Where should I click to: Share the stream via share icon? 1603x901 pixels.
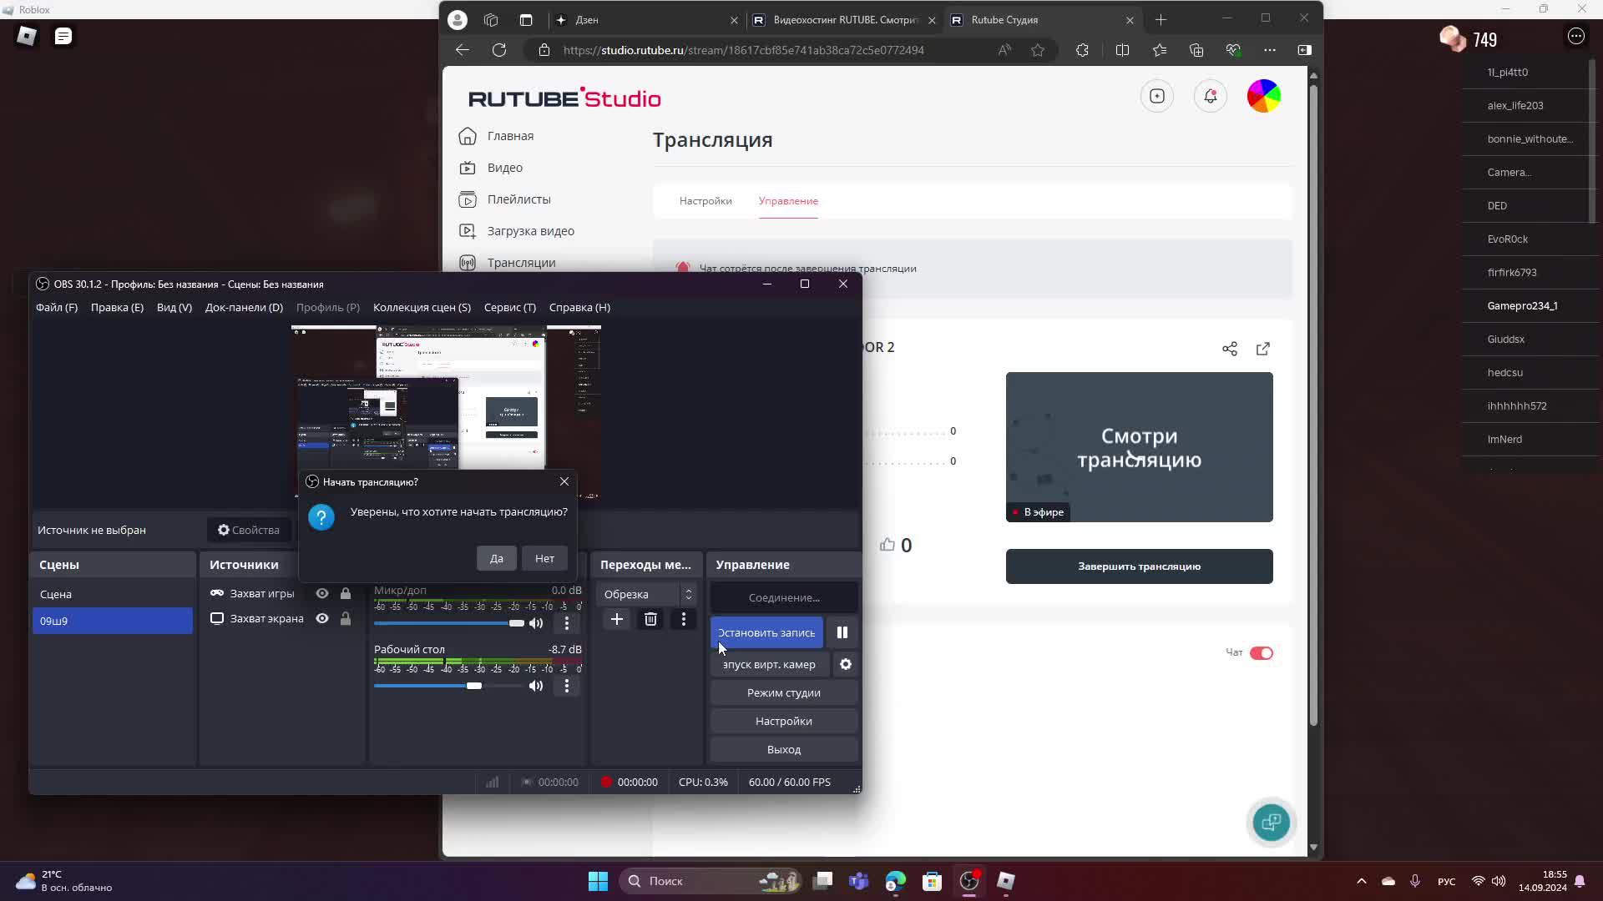coord(1230,349)
